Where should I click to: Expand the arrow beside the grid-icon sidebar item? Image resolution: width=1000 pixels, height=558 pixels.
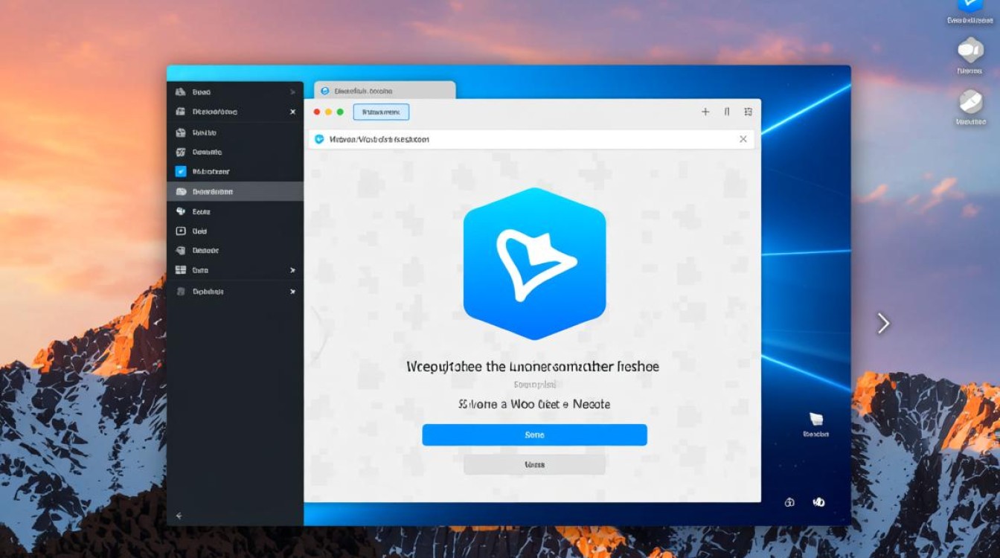click(292, 271)
